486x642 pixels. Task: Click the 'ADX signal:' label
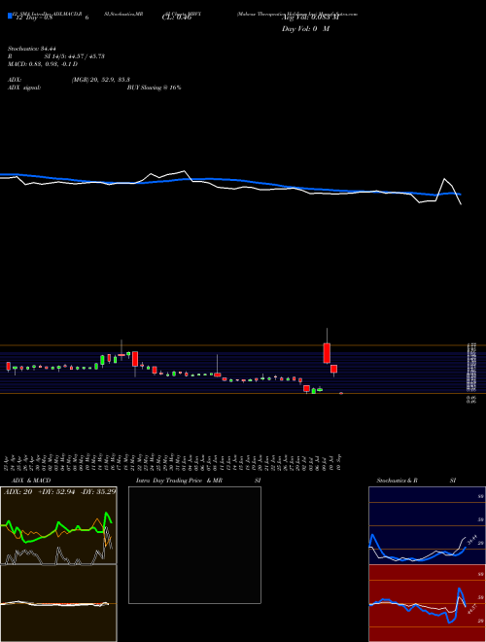(x=24, y=88)
